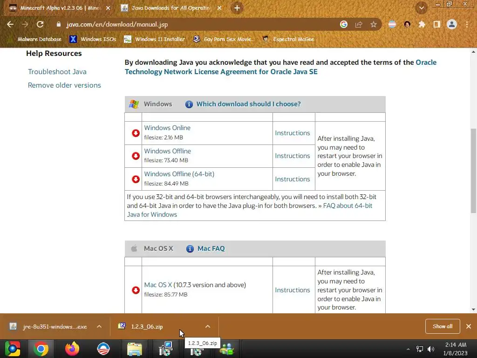Bookmark this page with star icon

click(x=374, y=24)
